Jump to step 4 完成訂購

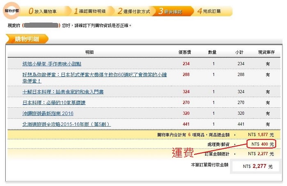(x=209, y=11)
